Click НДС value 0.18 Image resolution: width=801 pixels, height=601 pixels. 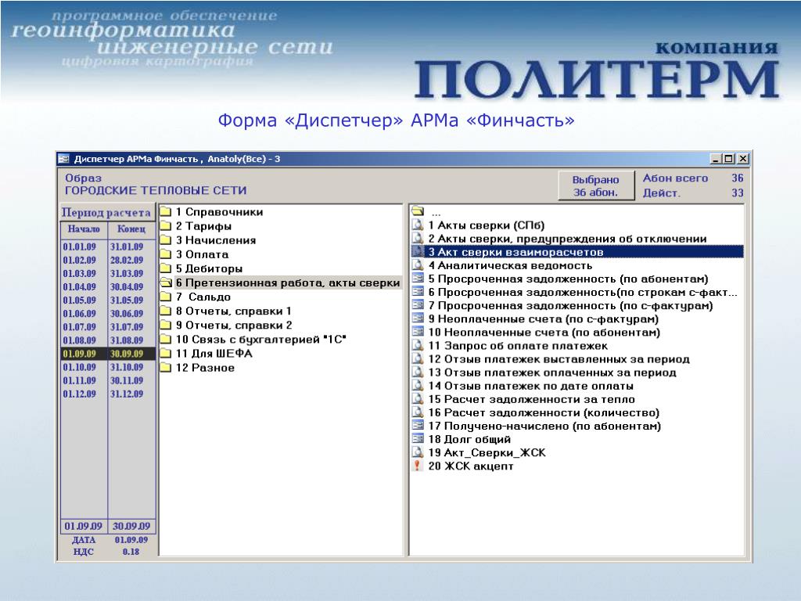point(131,552)
